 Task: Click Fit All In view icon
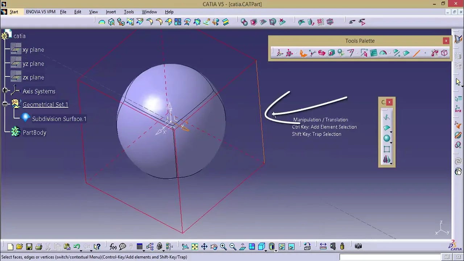pyautogui.click(x=195, y=247)
